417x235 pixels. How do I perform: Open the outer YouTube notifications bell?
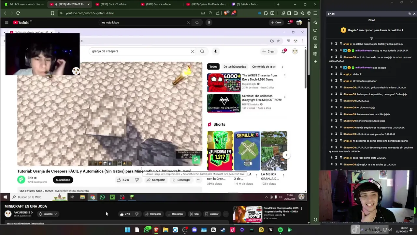tap(289, 23)
